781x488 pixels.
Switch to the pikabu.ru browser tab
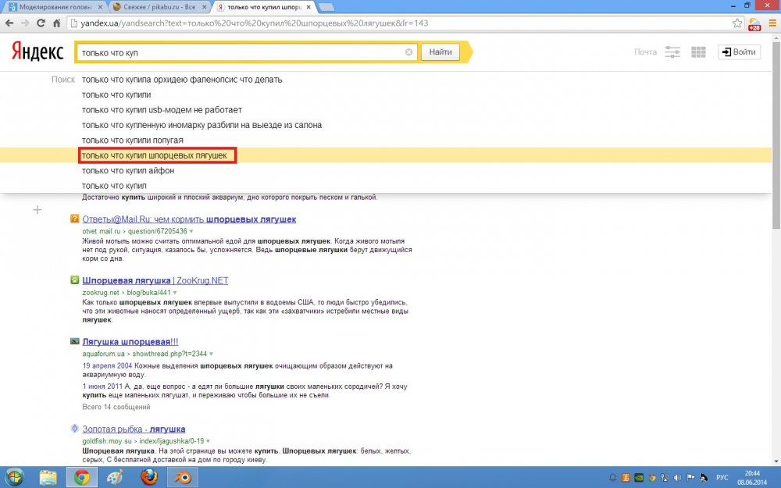click(159, 7)
